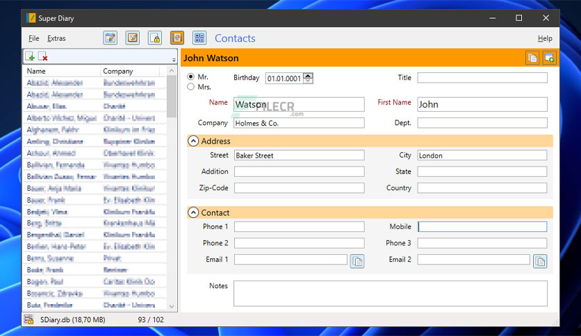Select the Mr. radio button
The height and width of the screenshot is (336, 581).
pos(191,76)
